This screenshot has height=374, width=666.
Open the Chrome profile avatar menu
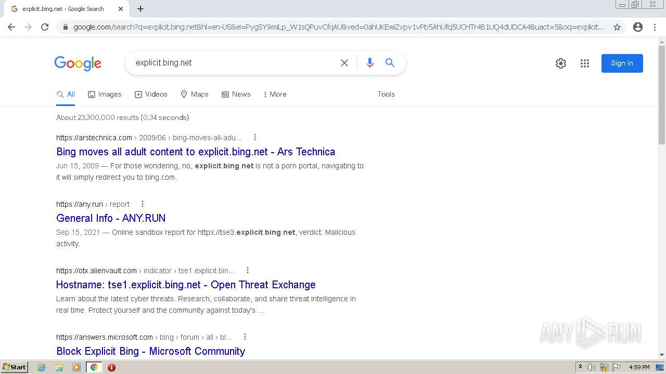point(638,27)
